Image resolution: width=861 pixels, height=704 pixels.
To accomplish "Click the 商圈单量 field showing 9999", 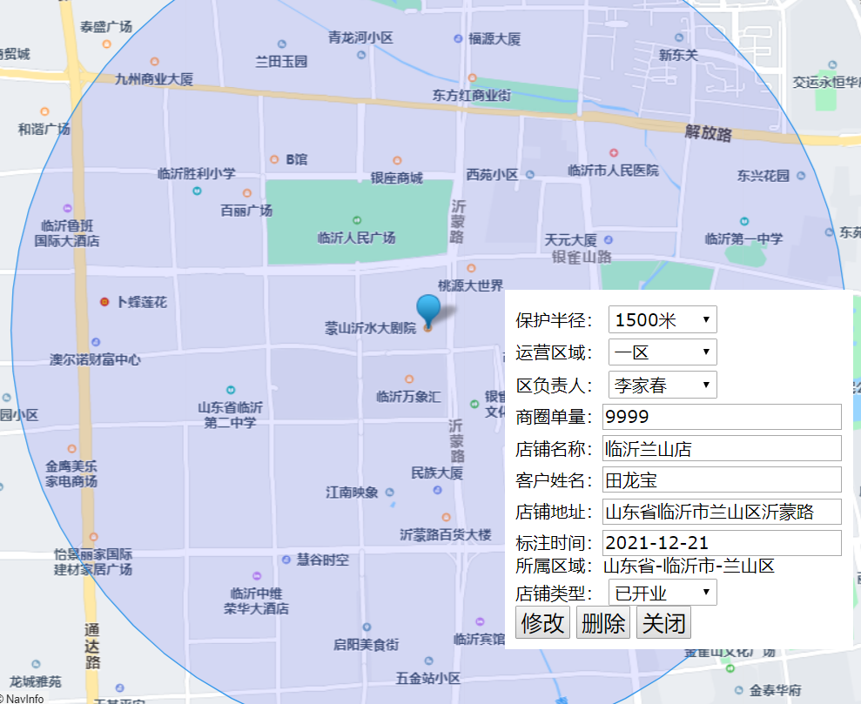I will pos(722,417).
